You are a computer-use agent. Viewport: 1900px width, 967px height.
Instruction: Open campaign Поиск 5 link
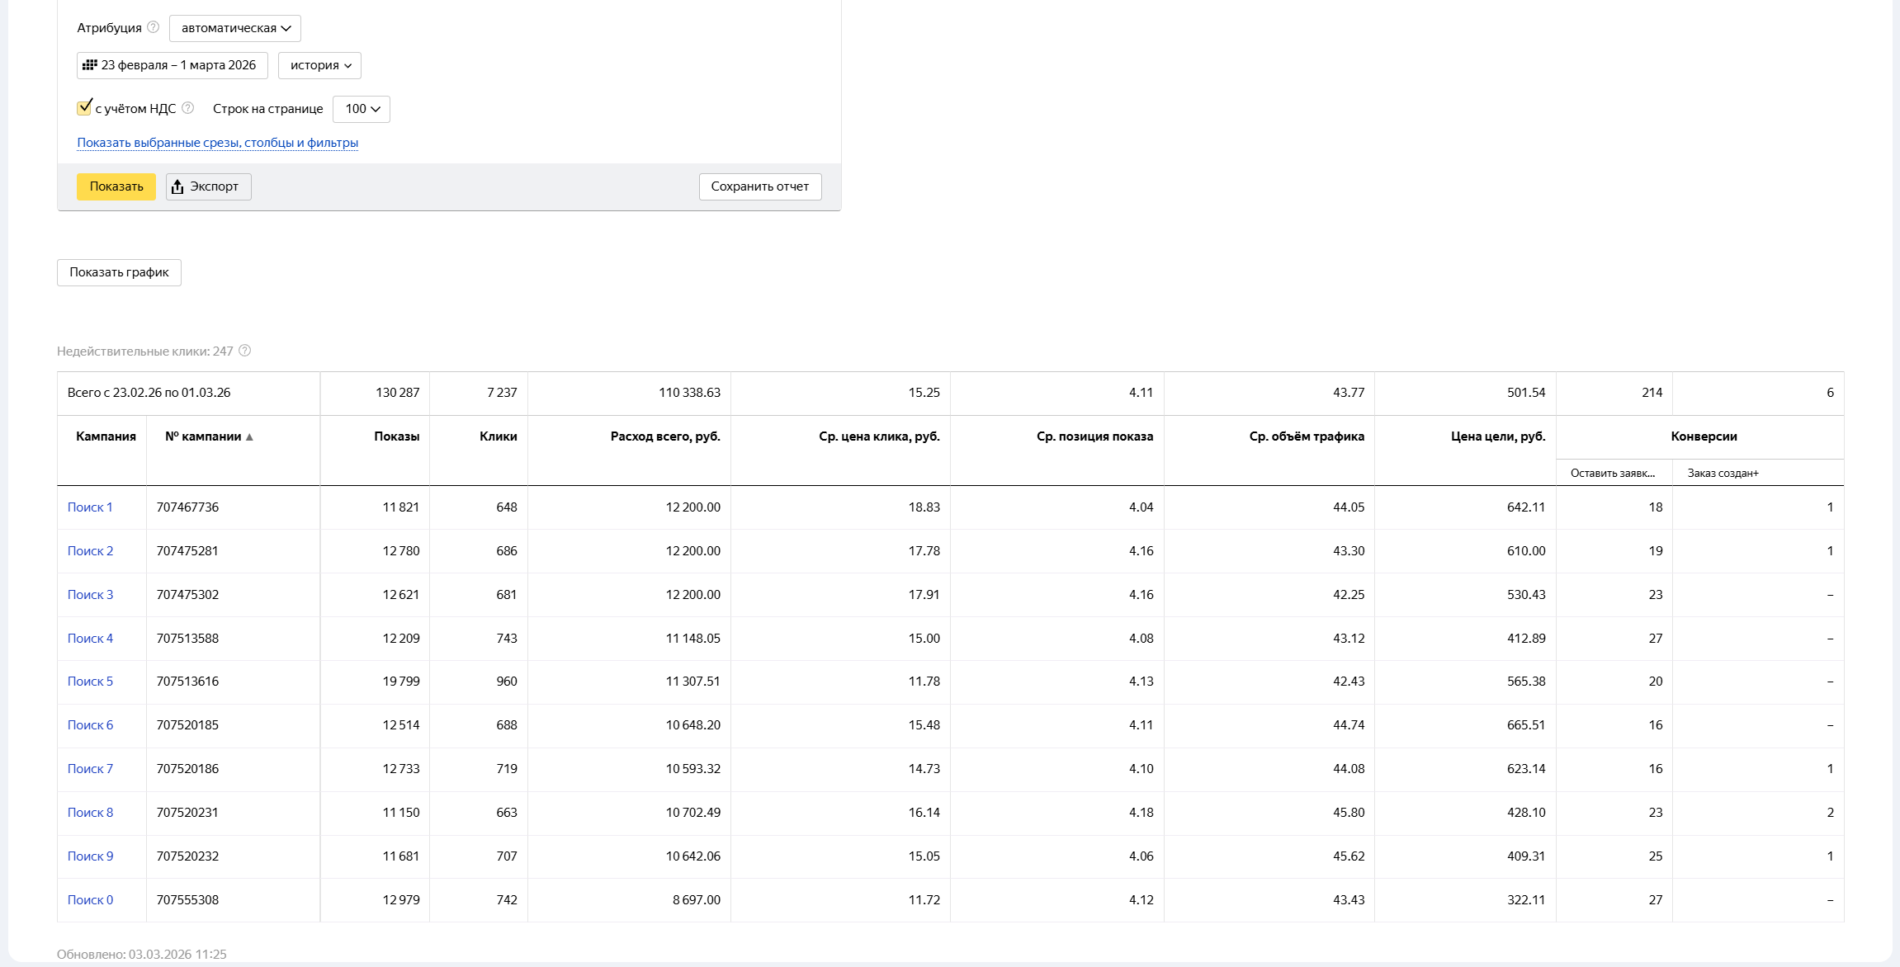tap(90, 682)
